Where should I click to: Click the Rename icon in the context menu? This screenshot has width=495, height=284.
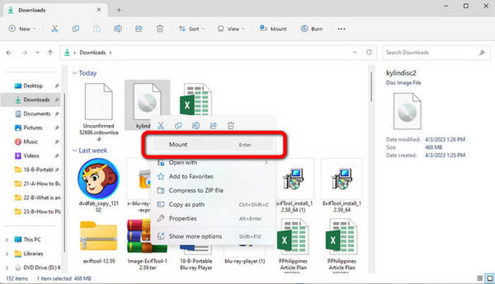(x=196, y=126)
